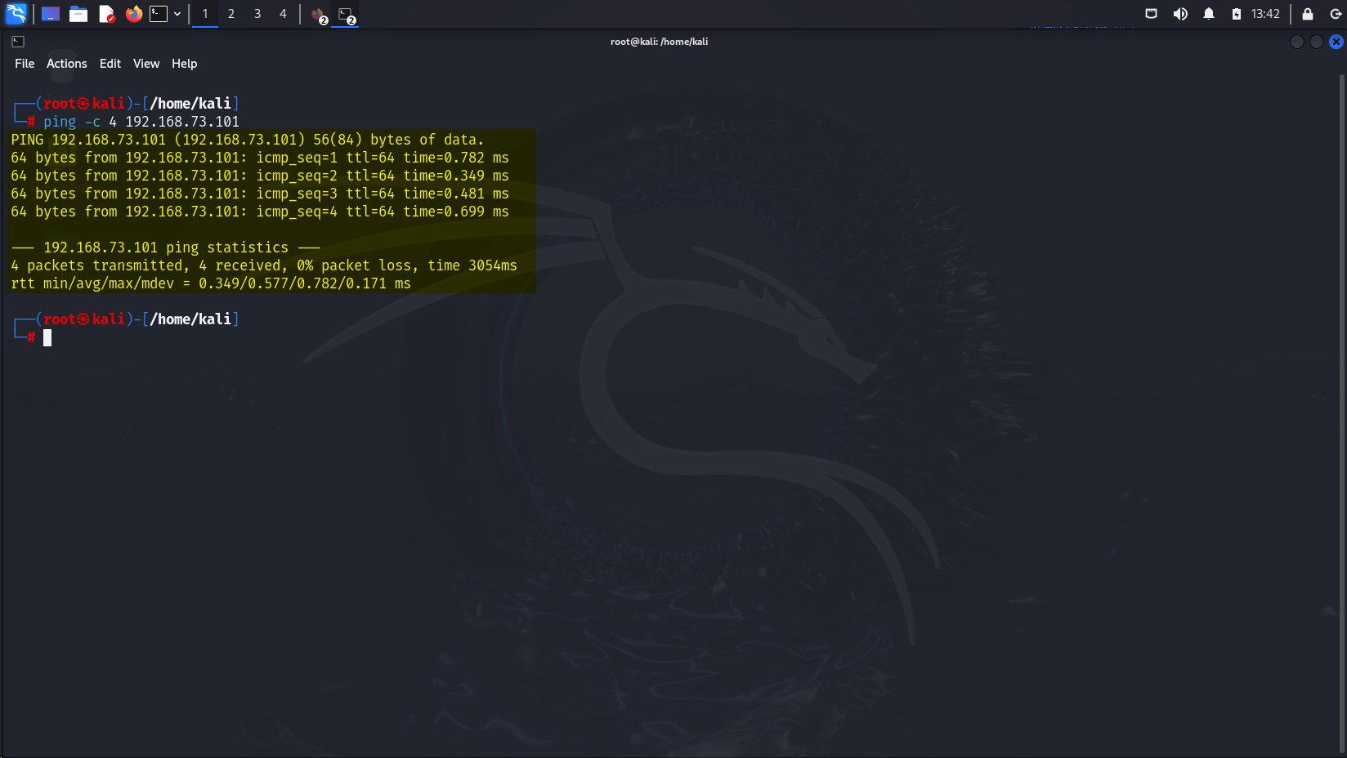Log out using the tray power icon
1347x758 pixels.
[1336, 14]
